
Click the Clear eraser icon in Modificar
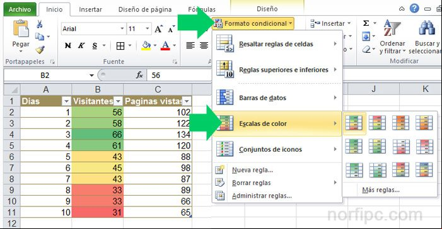point(366,50)
